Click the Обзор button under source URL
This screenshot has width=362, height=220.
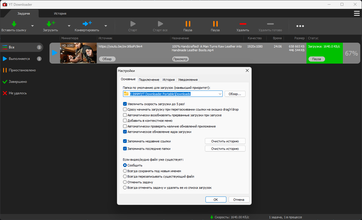(107, 59)
